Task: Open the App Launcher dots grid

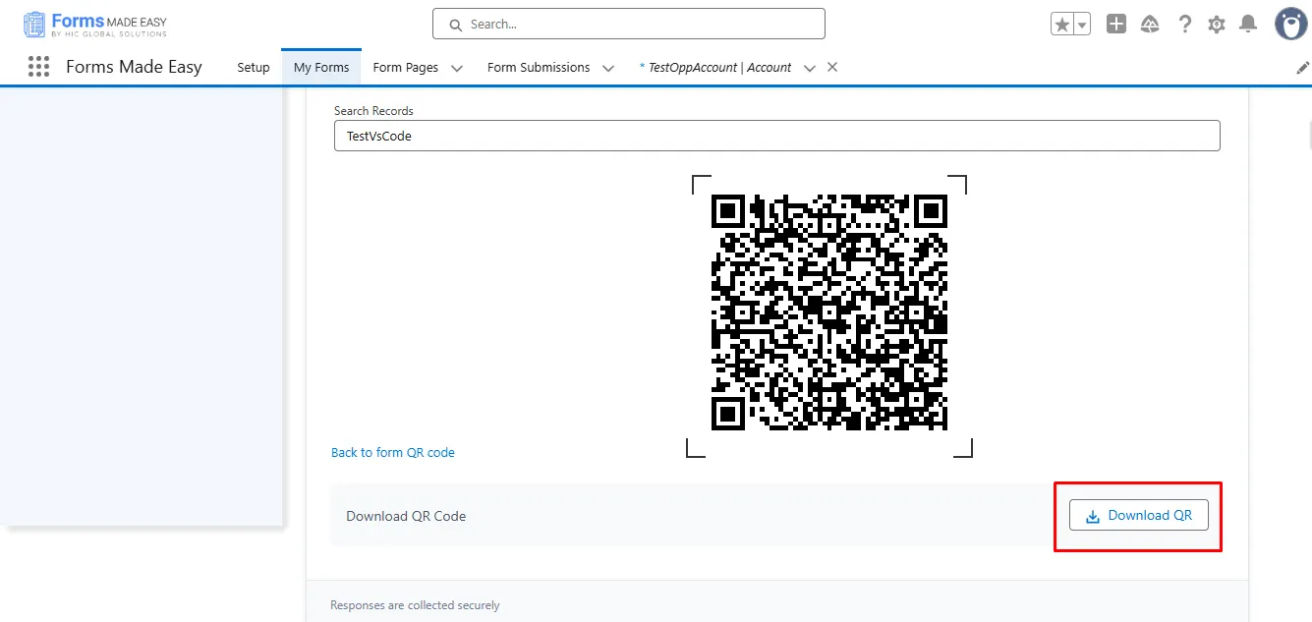Action: click(38, 67)
